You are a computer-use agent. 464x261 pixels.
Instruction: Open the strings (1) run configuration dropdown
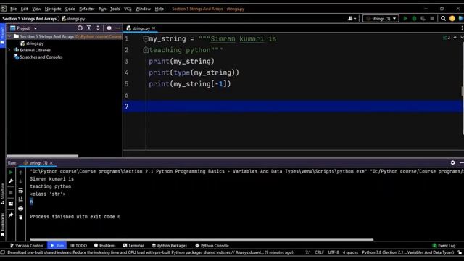point(381,18)
